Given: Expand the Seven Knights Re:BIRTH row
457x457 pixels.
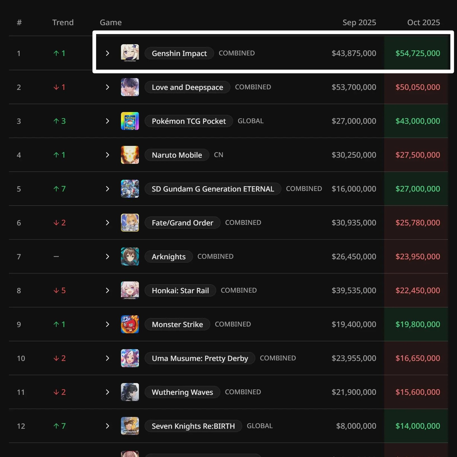Looking at the screenshot, I should pos(108,426).
